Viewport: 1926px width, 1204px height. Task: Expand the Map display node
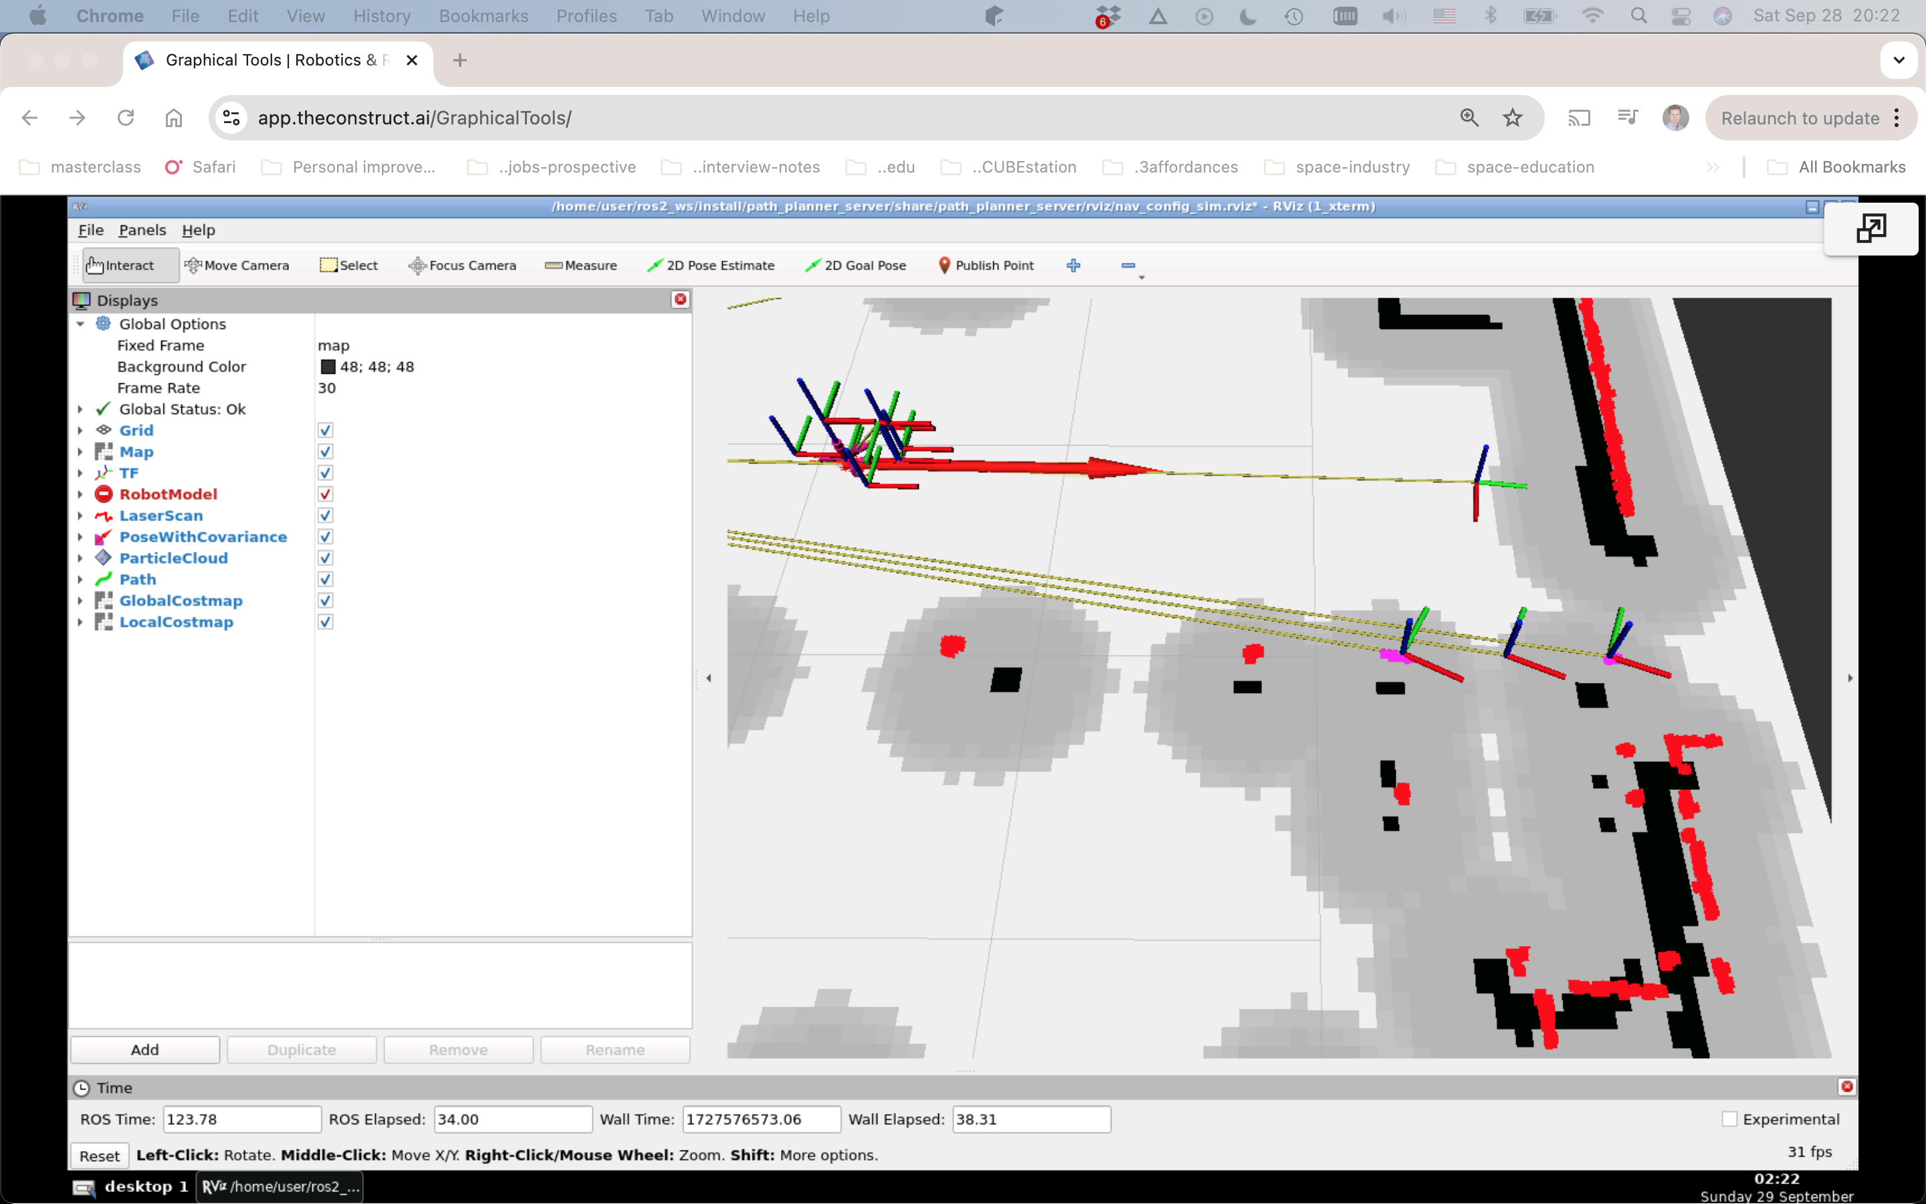coord(80,452)
